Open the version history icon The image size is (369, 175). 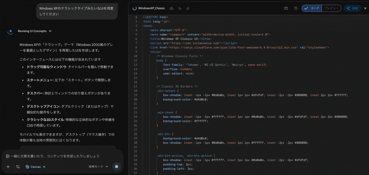(x=296, y=8)
